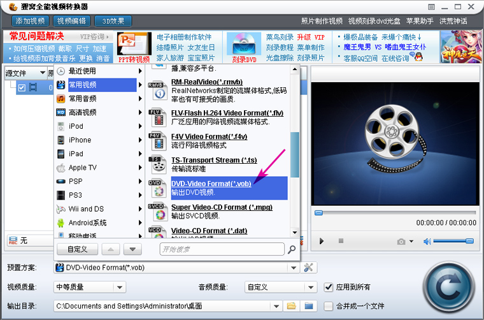Image resolution: width=484 pixels, height=320 pixels.
Task: Click the 开始搜索 search field
Action: (x=222, y=249)
